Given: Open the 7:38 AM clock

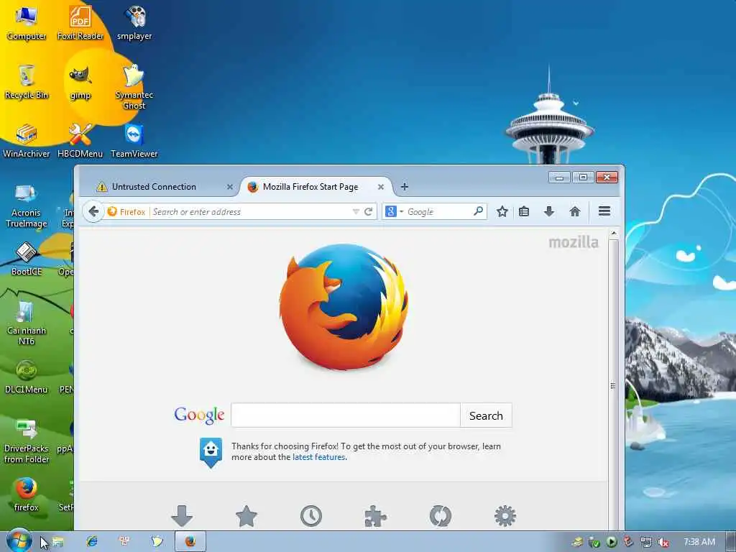Looking at the screenshot, I should click(699, 542).
